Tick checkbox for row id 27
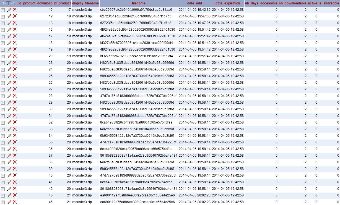 (x=3, y=90)
